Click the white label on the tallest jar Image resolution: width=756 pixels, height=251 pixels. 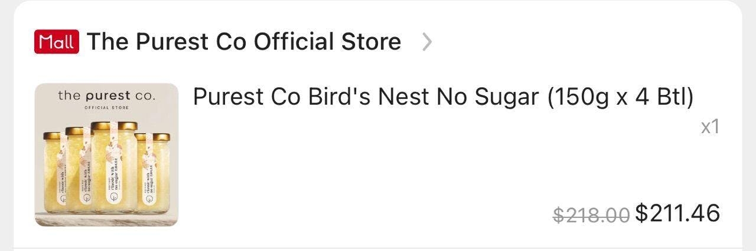(x=114, y=177)
